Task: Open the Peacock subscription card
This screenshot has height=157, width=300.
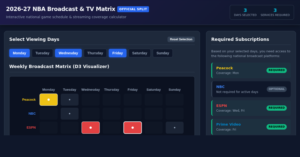Action: [x=251, y=70]
